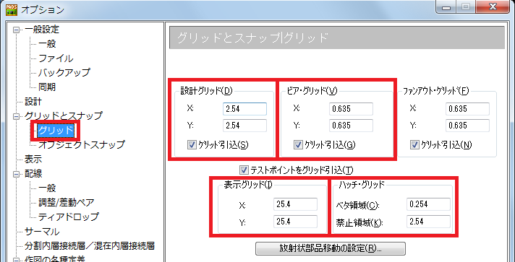Select 同期 in the options tree
Image resolution: width=515 pixels, height=262 pixels.
[47, 87]
